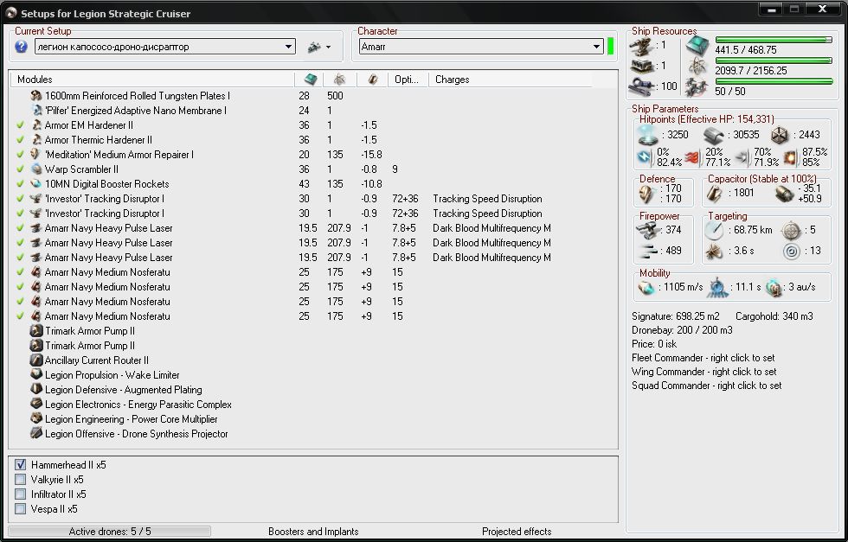This screenshot has height=542, width=848.
Task: Click Fleet Commander - right click to set
Action: click(x=703, y=358)
